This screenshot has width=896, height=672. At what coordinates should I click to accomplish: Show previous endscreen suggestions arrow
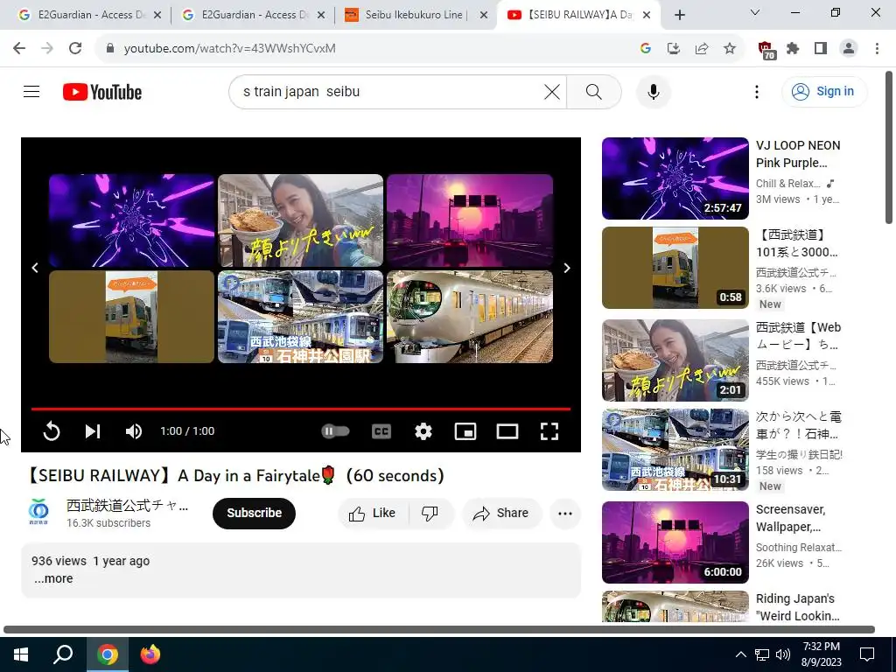tap(35, 268)
